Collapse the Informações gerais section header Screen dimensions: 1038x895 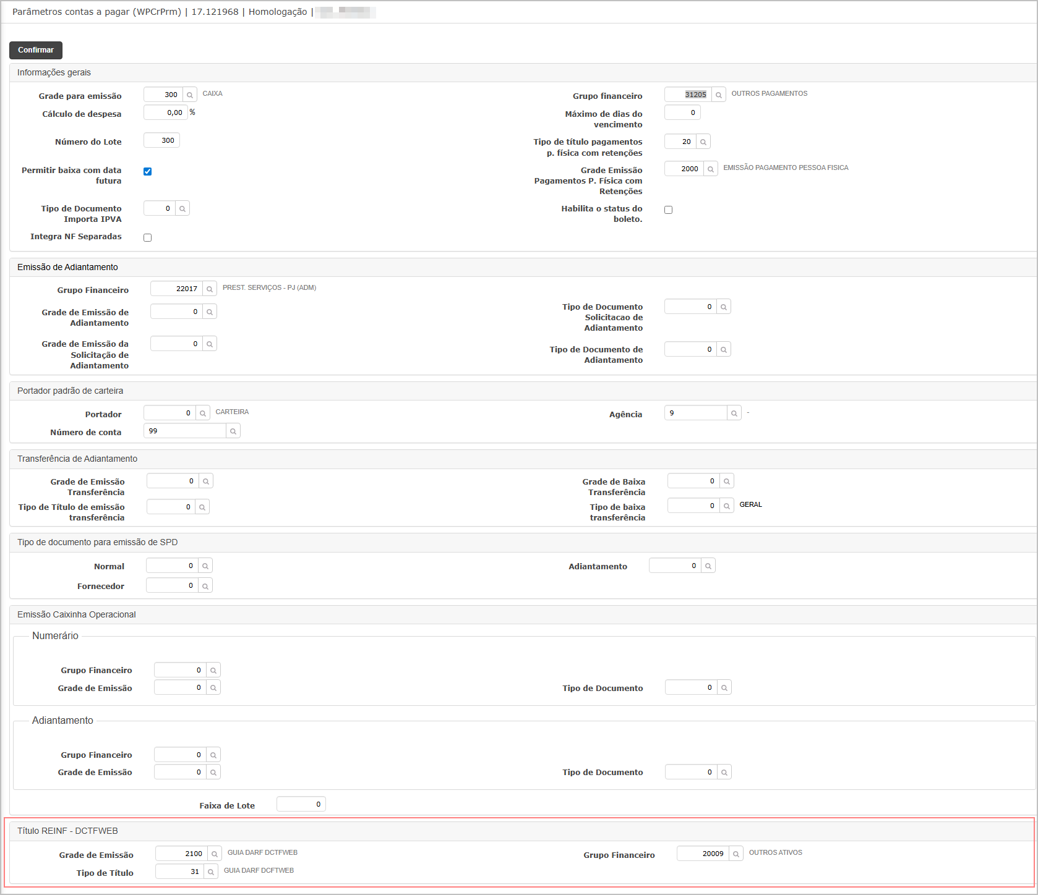(x=54, y=73)
